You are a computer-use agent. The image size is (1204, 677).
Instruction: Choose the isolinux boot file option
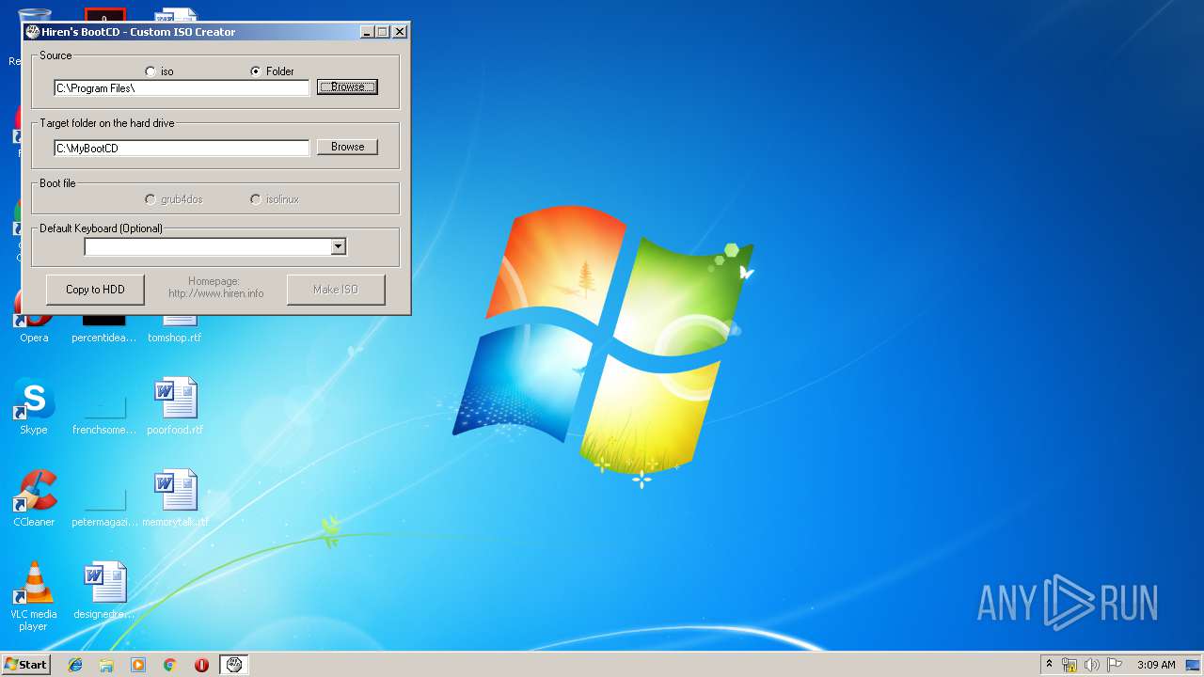[x=256, y=199]
